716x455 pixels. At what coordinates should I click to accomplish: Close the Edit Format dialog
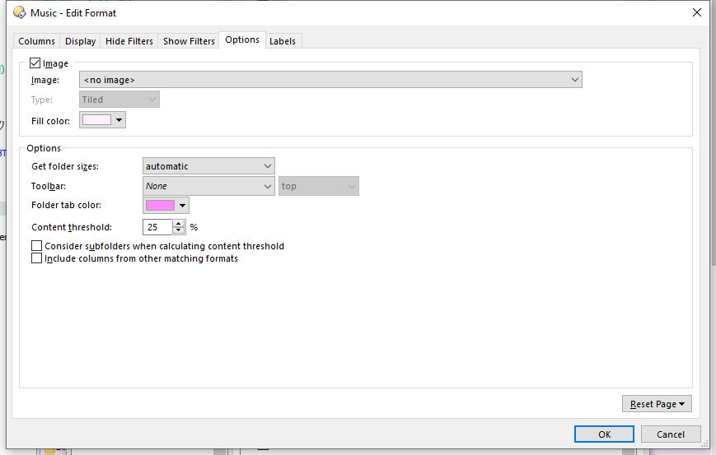(697, 12)
